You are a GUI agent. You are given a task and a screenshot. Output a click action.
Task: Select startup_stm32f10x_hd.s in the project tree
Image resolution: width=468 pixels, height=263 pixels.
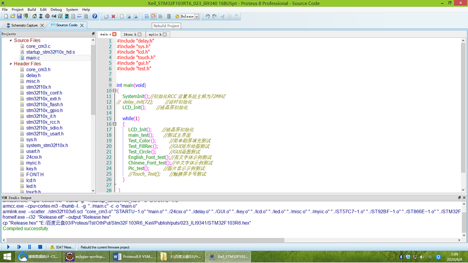pos(50,52)
